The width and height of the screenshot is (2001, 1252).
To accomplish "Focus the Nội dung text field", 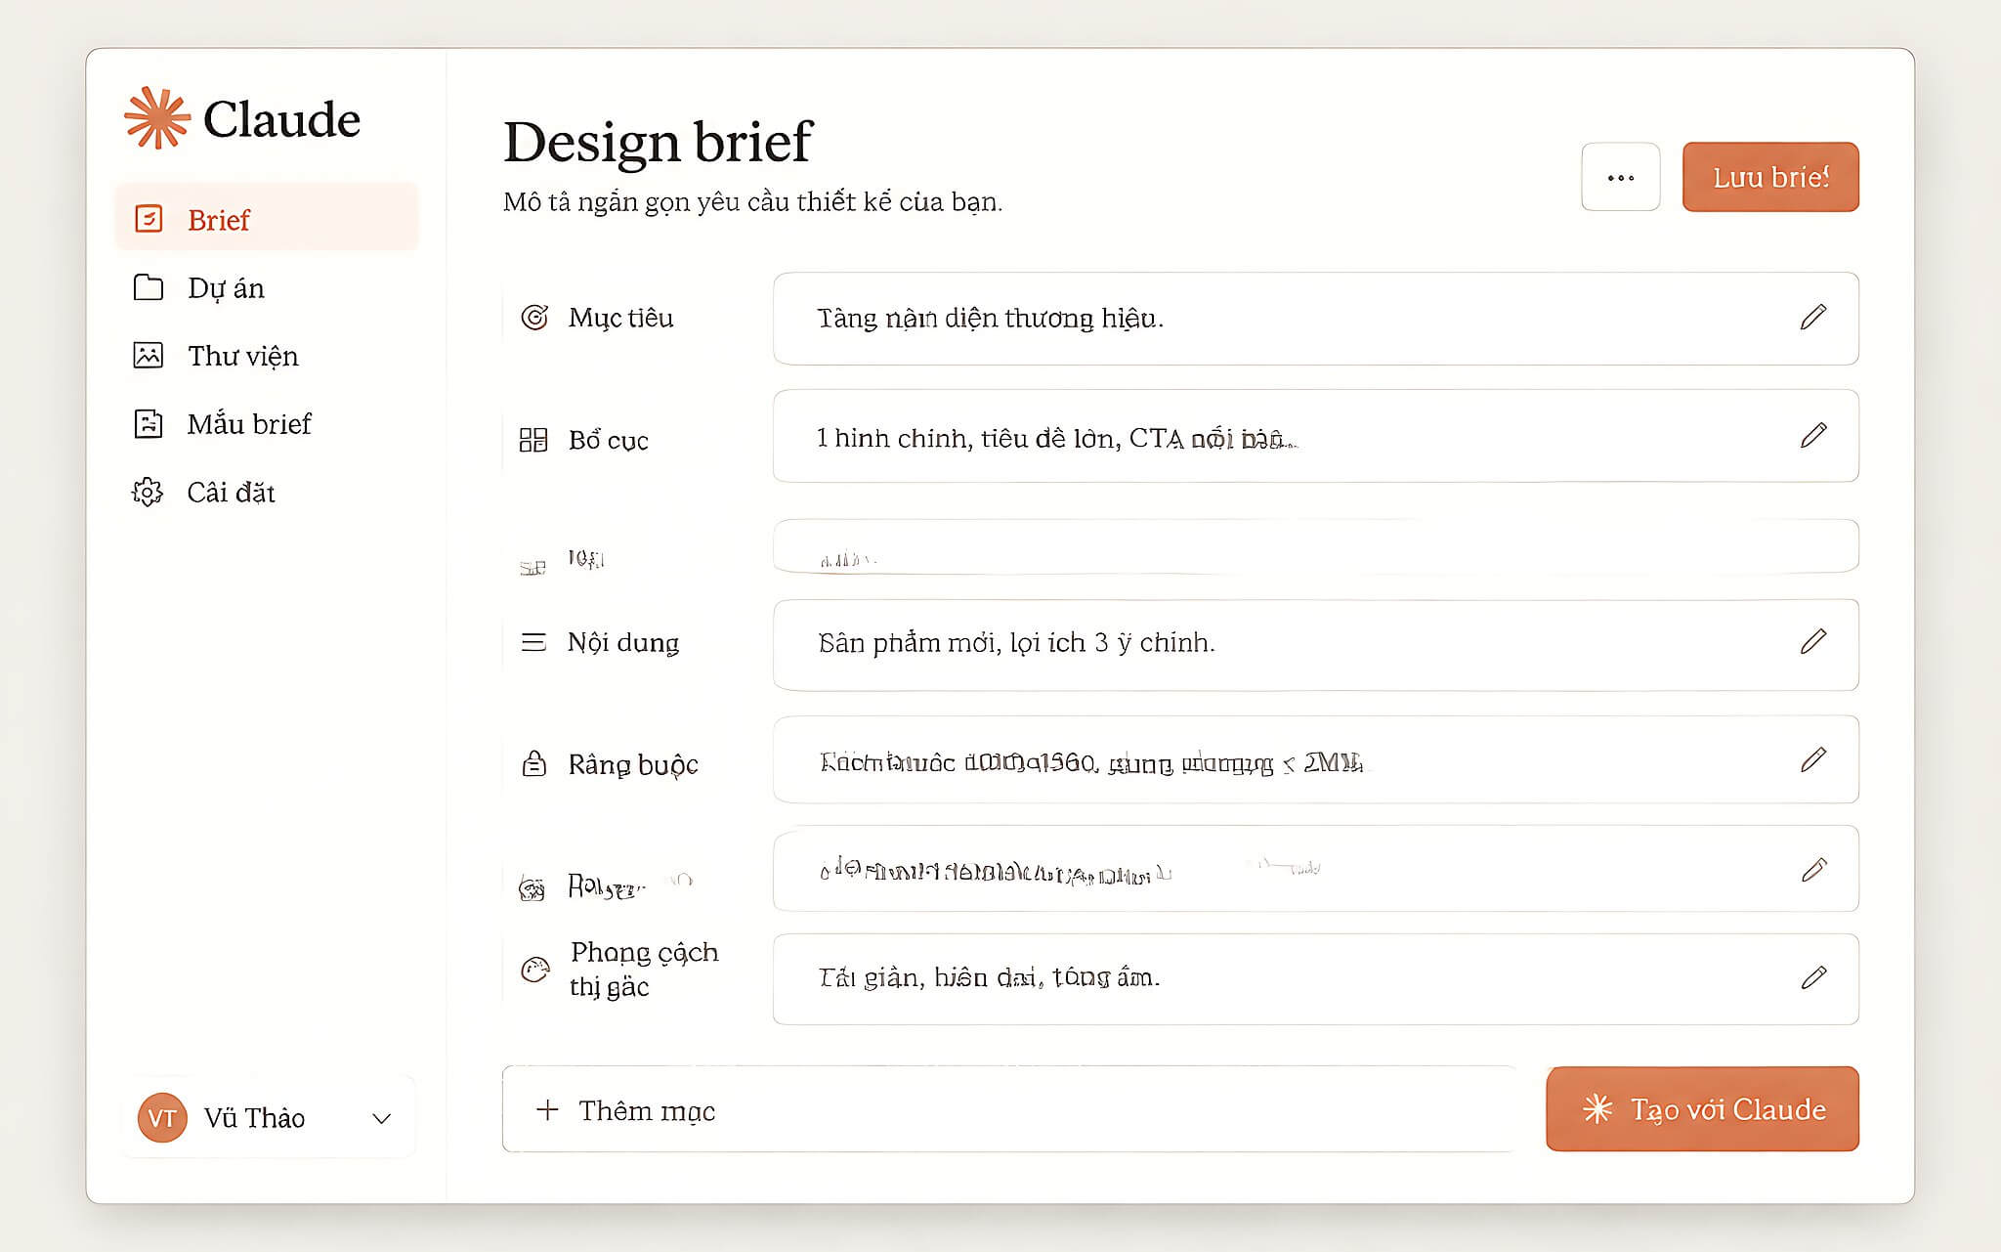I will point(1315,645).
